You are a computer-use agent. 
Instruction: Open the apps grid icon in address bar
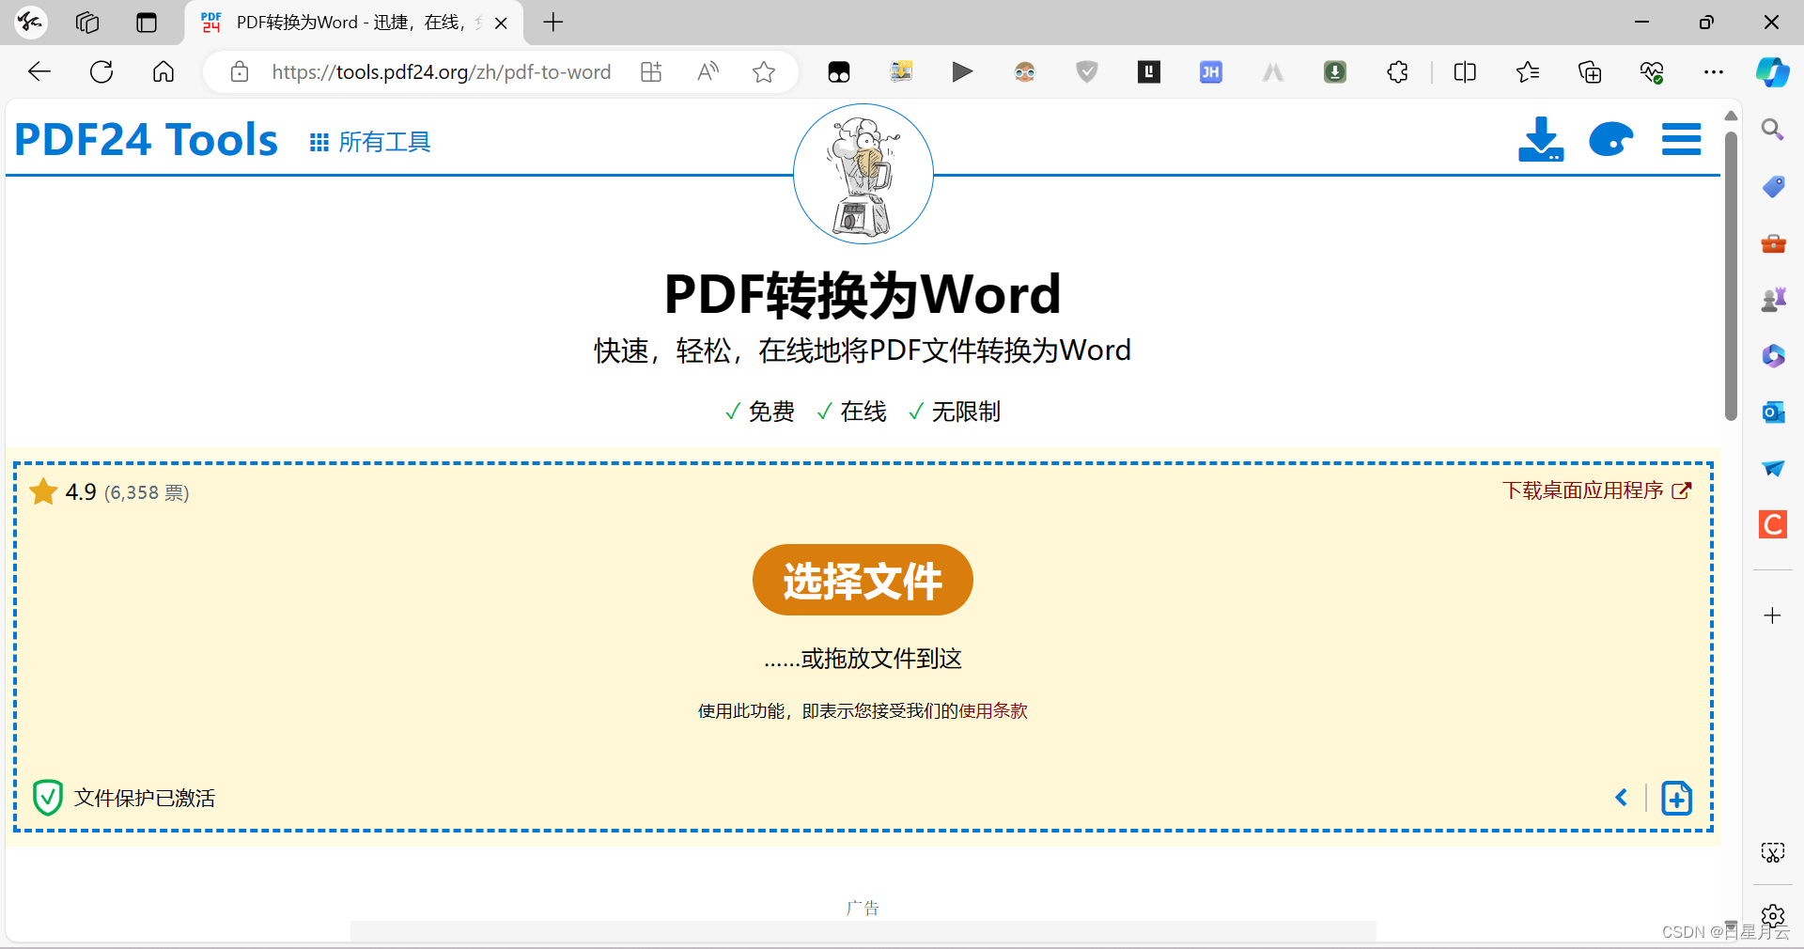[651, 72]
